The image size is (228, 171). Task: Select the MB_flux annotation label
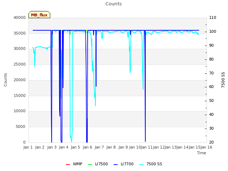[39, 15]
